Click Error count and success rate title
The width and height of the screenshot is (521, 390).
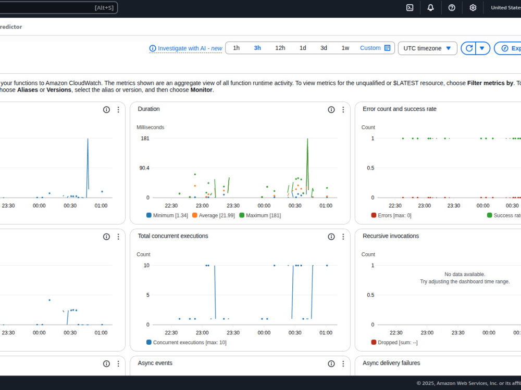[x=400, y=109]
